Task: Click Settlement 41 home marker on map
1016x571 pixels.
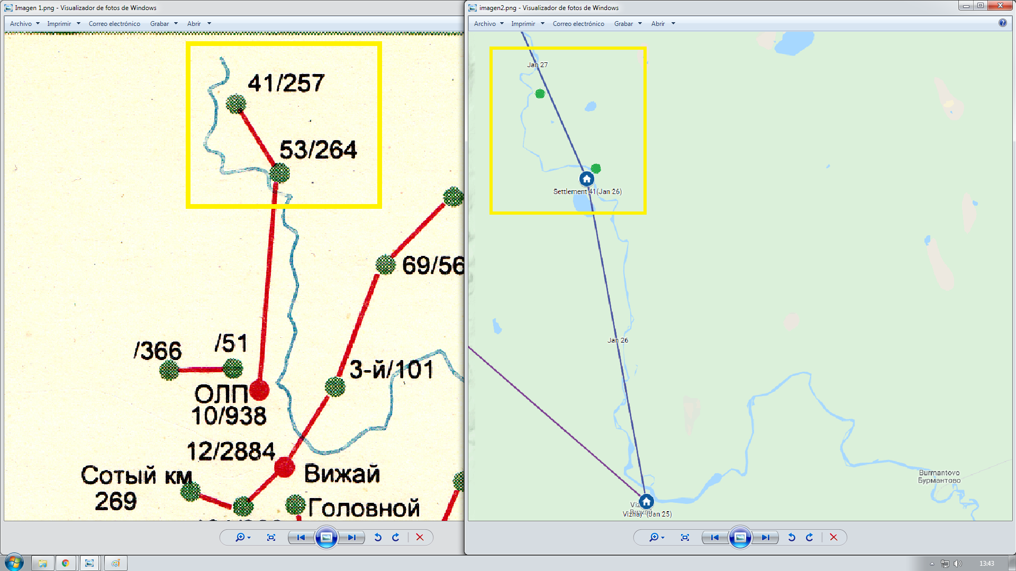Action: [586, 179]
